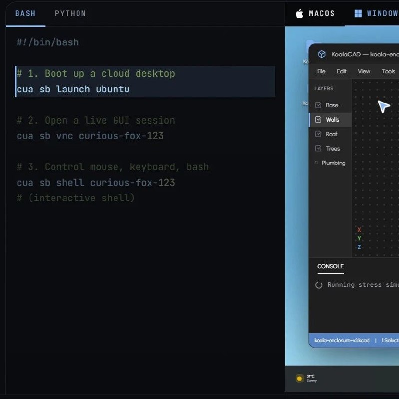Click the '# 2. Open a live GUI session' comment
Viewport: 399px width, 399px height.
pos(96,120)
